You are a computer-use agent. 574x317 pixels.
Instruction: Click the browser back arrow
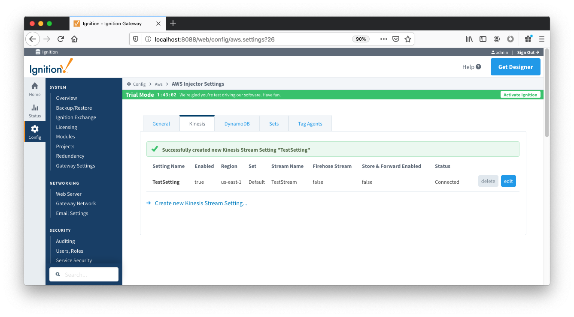tap(33, 39)
